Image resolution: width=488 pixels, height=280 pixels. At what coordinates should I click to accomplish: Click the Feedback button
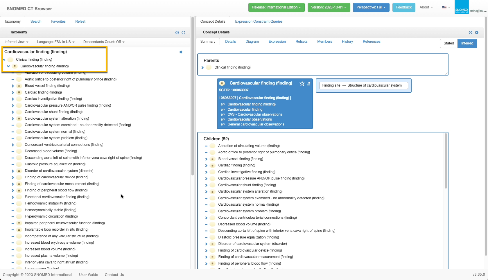click(404, 7)
